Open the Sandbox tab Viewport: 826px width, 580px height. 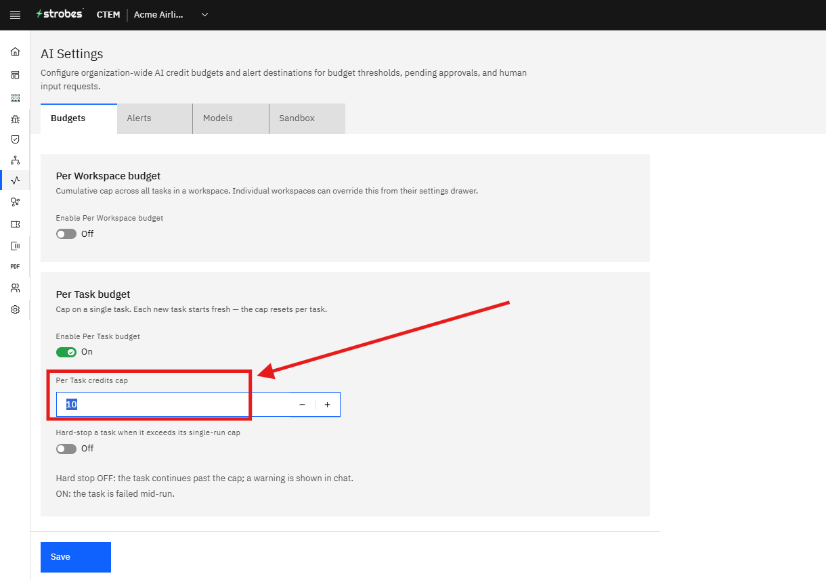[x=307, y=118]
